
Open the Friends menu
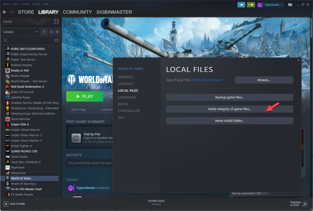tap(25, 4)
